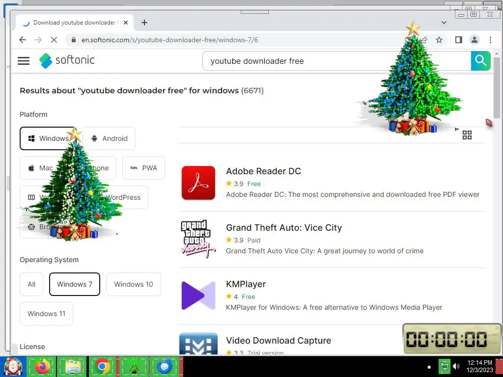Image resolution: width=503 pixels, height=377 pixels.
Task: Open the Chrome profile avatar
Action: tap(475, 40)
